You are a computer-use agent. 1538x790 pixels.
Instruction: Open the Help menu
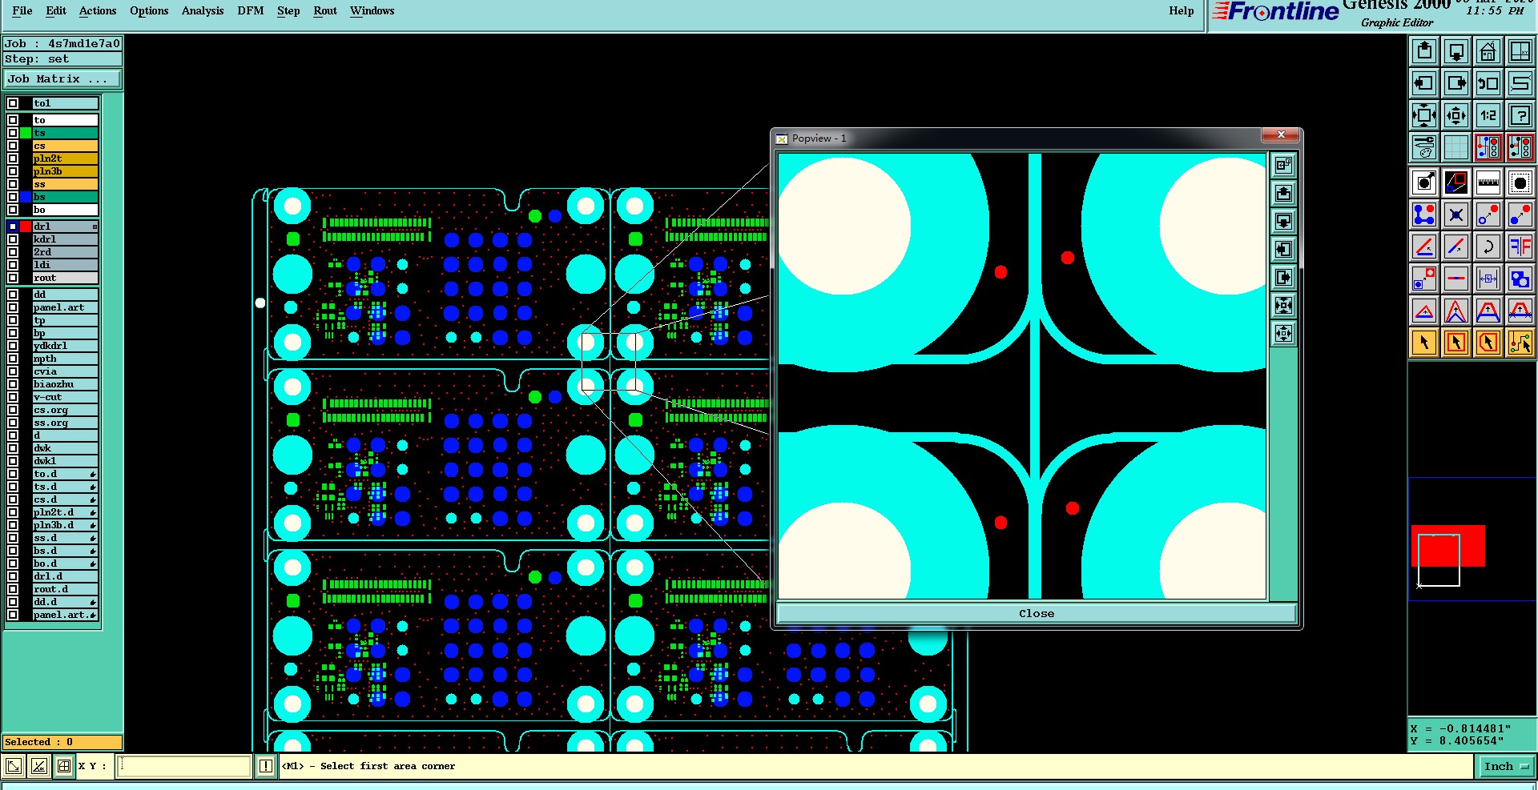(1182, 10)
